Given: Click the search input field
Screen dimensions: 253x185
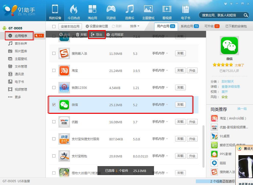Looking at the screenshot, I should click(221, 15).
